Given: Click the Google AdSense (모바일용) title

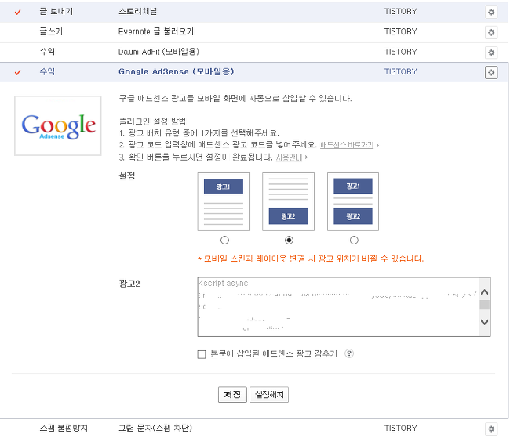Looking at the screenshot, I should 177,71.
